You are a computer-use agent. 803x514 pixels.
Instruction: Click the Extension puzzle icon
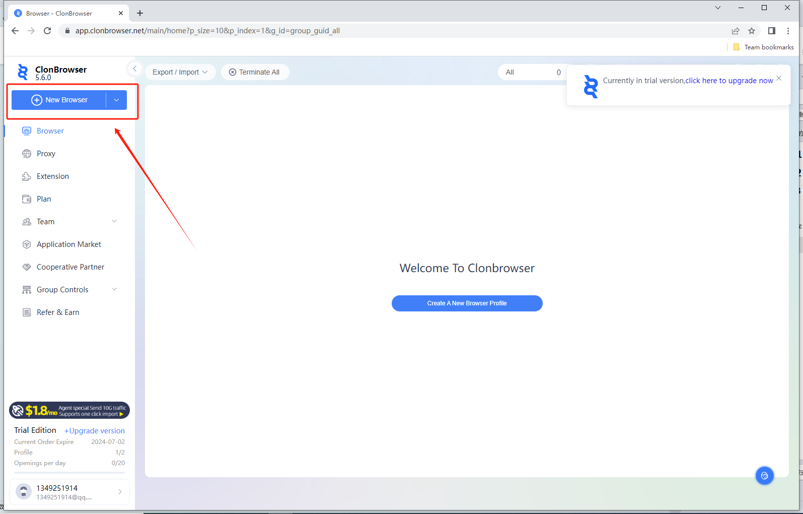27,176
